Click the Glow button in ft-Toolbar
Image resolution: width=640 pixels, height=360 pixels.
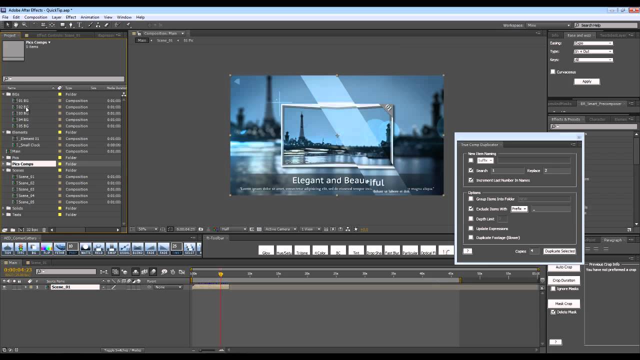click(266, 250)
